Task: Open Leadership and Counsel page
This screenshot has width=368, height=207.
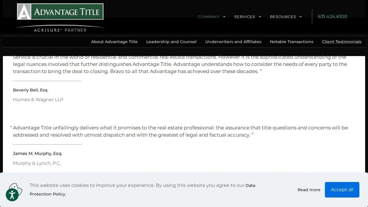Action: click(x=171, y=42)
